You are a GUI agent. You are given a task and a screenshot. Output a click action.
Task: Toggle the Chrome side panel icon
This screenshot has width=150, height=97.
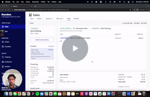(x=134, y=10)
